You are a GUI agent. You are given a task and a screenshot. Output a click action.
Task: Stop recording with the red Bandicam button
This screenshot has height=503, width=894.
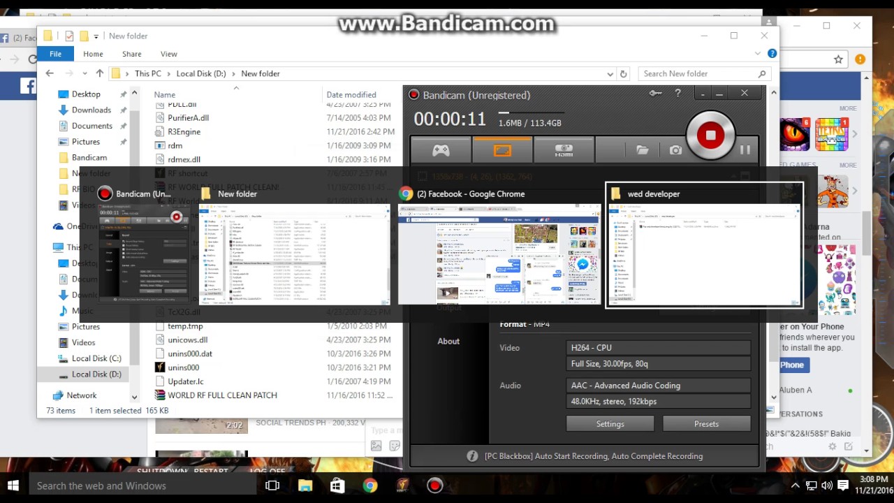(x=710, y=136)
